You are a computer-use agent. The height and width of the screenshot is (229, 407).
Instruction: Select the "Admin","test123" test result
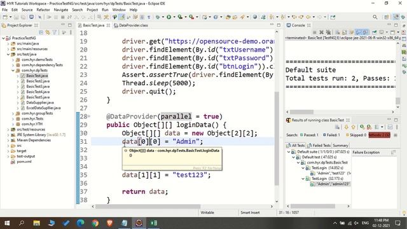tap(331, 173)
